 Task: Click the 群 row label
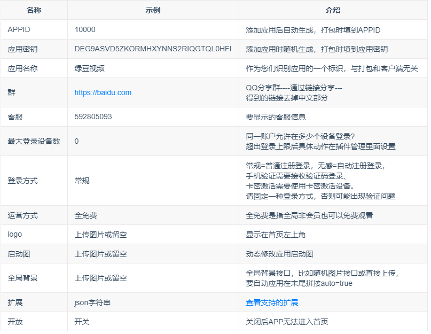[x=13, y=92]
